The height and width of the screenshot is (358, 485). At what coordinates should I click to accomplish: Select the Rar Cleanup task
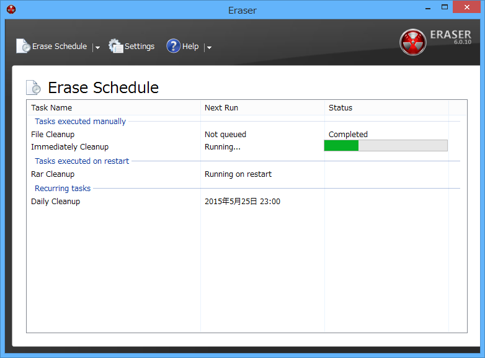tap(53, 174)
